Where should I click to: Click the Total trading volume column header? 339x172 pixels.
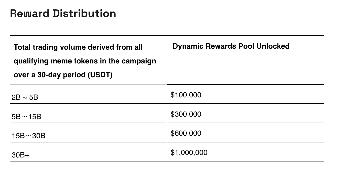[88, 60]
